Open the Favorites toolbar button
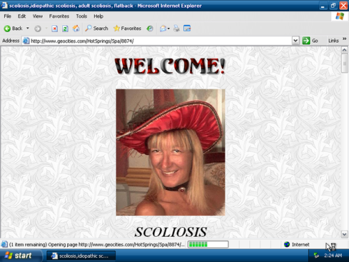 click(127, 29)
